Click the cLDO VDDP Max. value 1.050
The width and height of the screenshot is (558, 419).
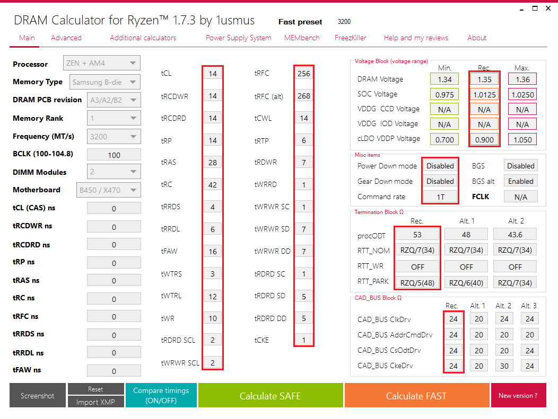pyautogui.click(x=522, y=140)
